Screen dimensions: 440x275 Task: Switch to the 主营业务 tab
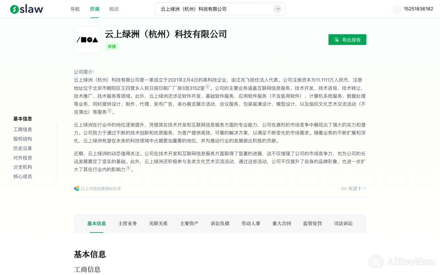(x=128, y=223)
